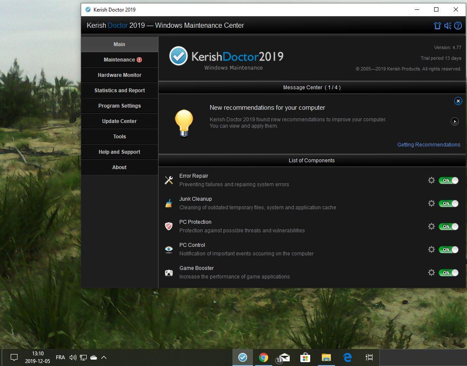This screenshot has width=467, height=366.
Task: Click the Kerish Doctor taskbar icon
Action: (243, 357)
